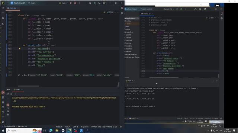The height and width of the screenshot is (133, 238).
Task: Open the Problems sidebar icon
Action: [3, 117]
